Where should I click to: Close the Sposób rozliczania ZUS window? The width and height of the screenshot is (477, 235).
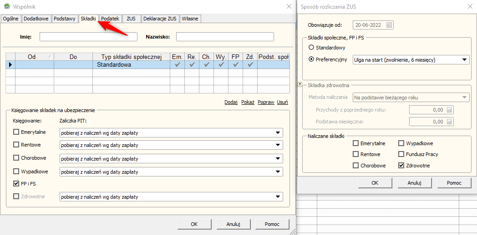click(470, 6)
